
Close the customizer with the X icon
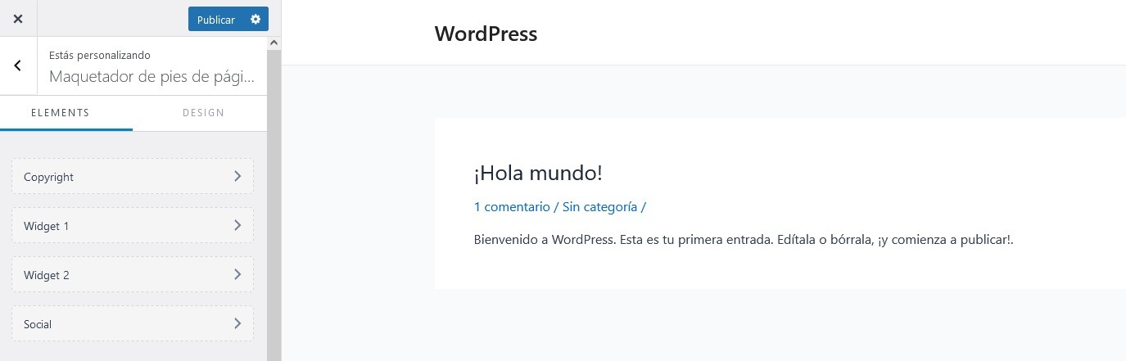pyautogui.click(x=18, y=19)
